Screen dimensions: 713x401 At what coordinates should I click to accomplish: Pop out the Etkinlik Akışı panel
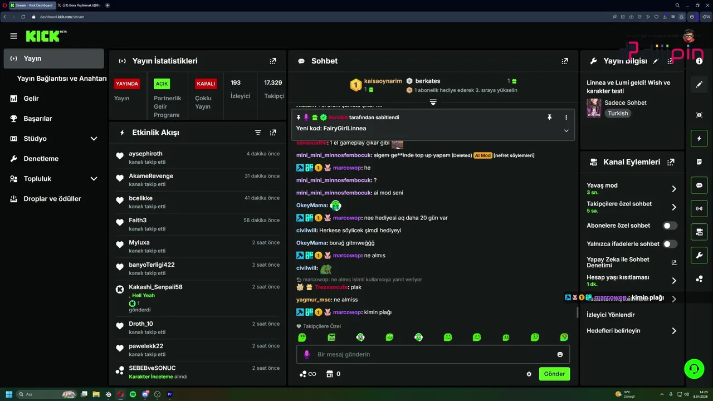pyautogui.click(x=273, y=133)
